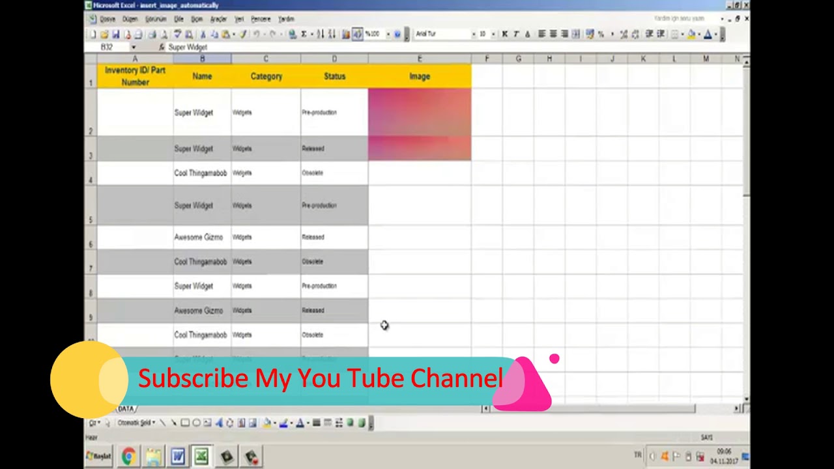This screenshot has height=469, width=834.
Task: Select the Awesome Gizmo cell in row 6
Action: 202,237
